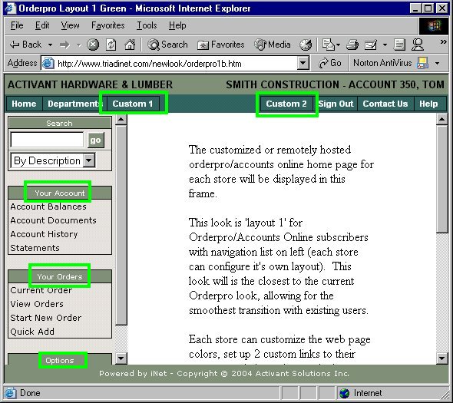Image resolution: width=453 pixels, height=403 pixels.
Task: Open the browser Search toolbar button
Action: click(x=167, y=45)
